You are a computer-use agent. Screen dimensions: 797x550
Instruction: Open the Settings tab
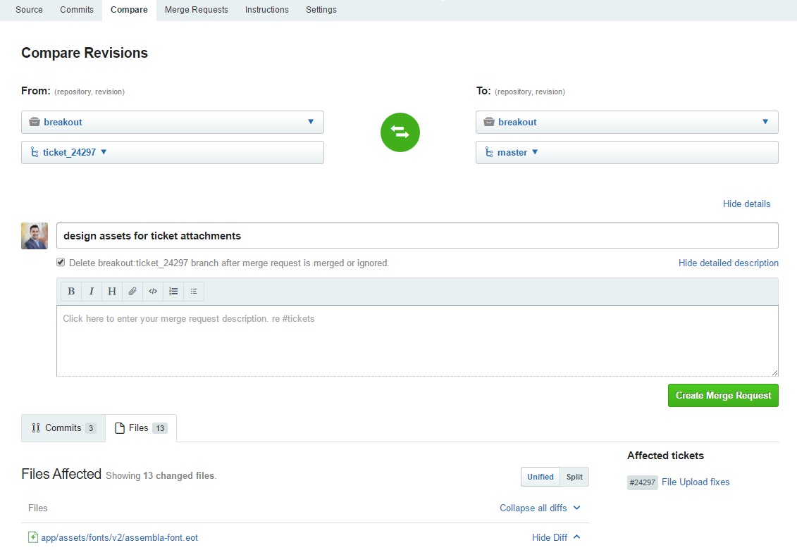coord(321,10)
